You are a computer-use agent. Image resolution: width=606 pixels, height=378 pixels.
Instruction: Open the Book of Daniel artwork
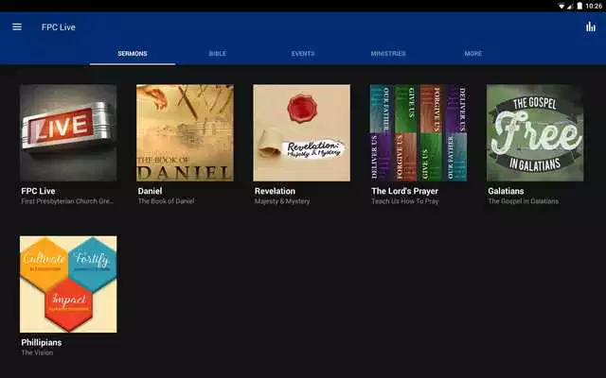(185, 132)
